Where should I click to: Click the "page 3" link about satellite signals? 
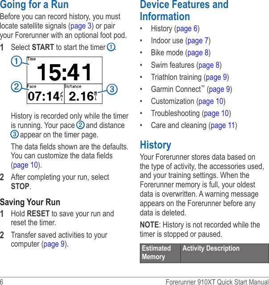click(81, 26)
